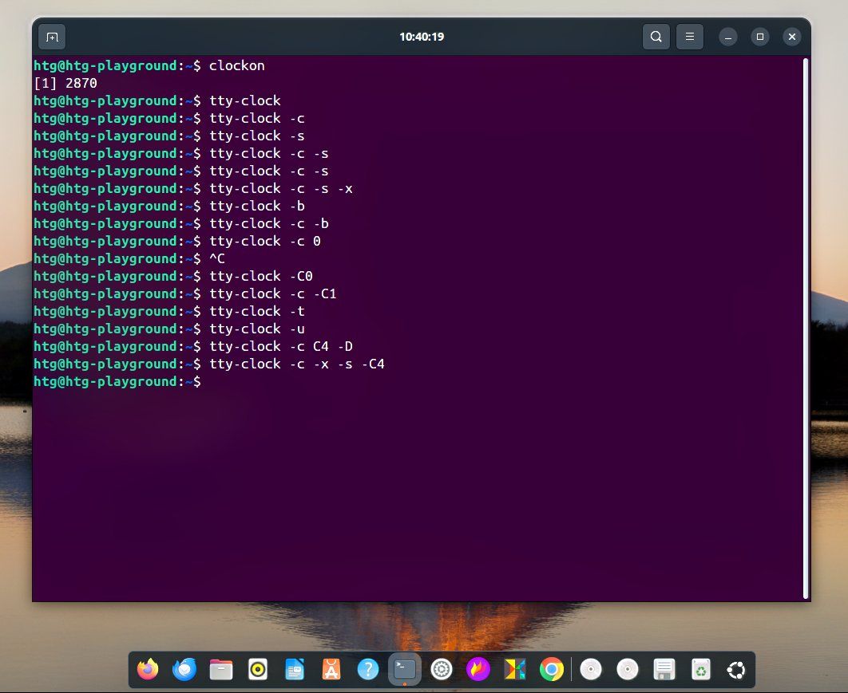Click the '[1] 2870' output line
Viewport: 848px width, 693px height.
pyautogui.click(x=65, y=83)
